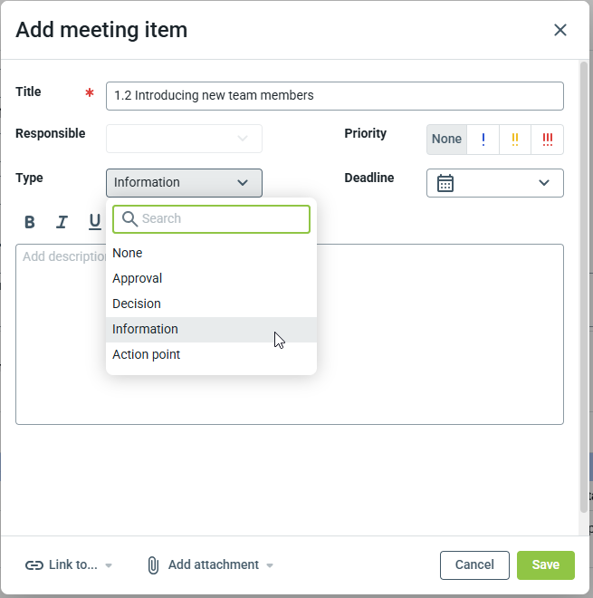The image size is (593, 598).
Task: Click the Deadline calendar icon
Action: [445, 183]
